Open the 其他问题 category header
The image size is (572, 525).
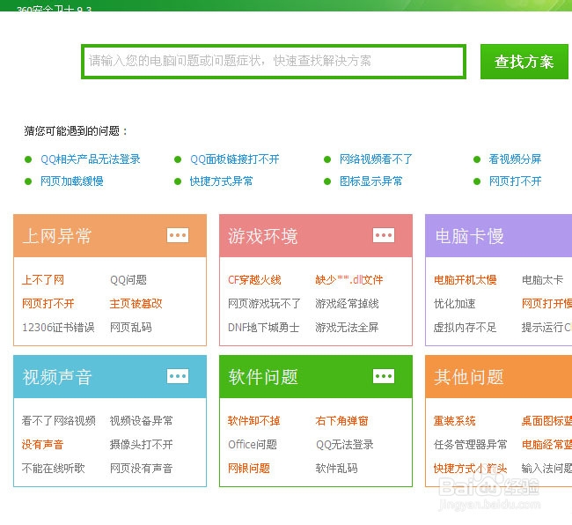click(499, 377)
